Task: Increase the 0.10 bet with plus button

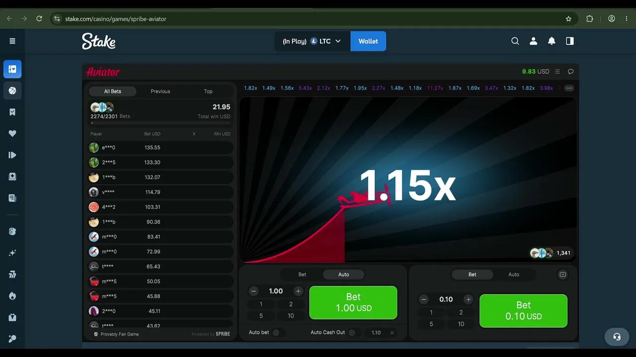Action: [x=468, y=299]
